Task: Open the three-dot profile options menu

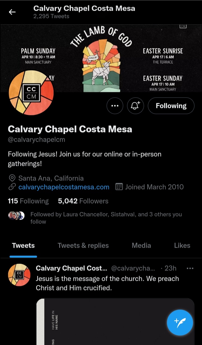Action: pos(115,106)
